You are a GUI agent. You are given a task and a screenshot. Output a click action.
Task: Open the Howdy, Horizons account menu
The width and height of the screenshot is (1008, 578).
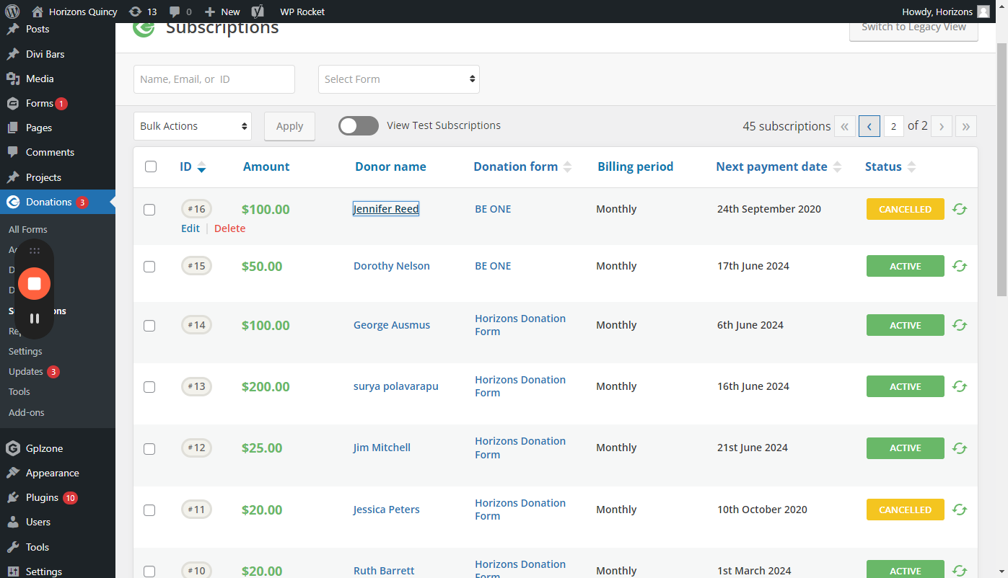click(946, 12)
